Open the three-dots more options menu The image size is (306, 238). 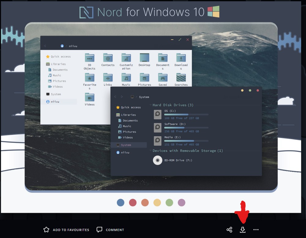click(x=256, y=230)
